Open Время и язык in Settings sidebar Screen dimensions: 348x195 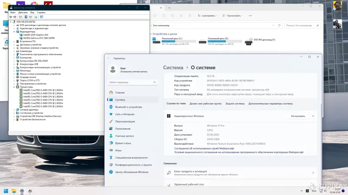133,143
